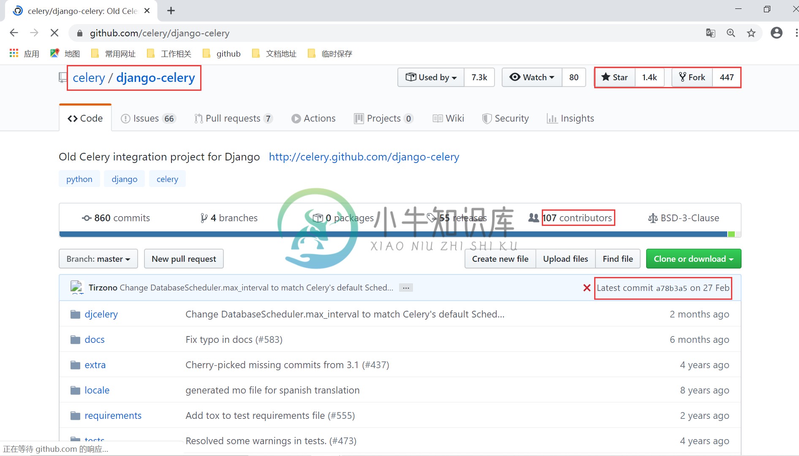Click Upload files
Screen dimensions: 799x456
click(566, 259)
